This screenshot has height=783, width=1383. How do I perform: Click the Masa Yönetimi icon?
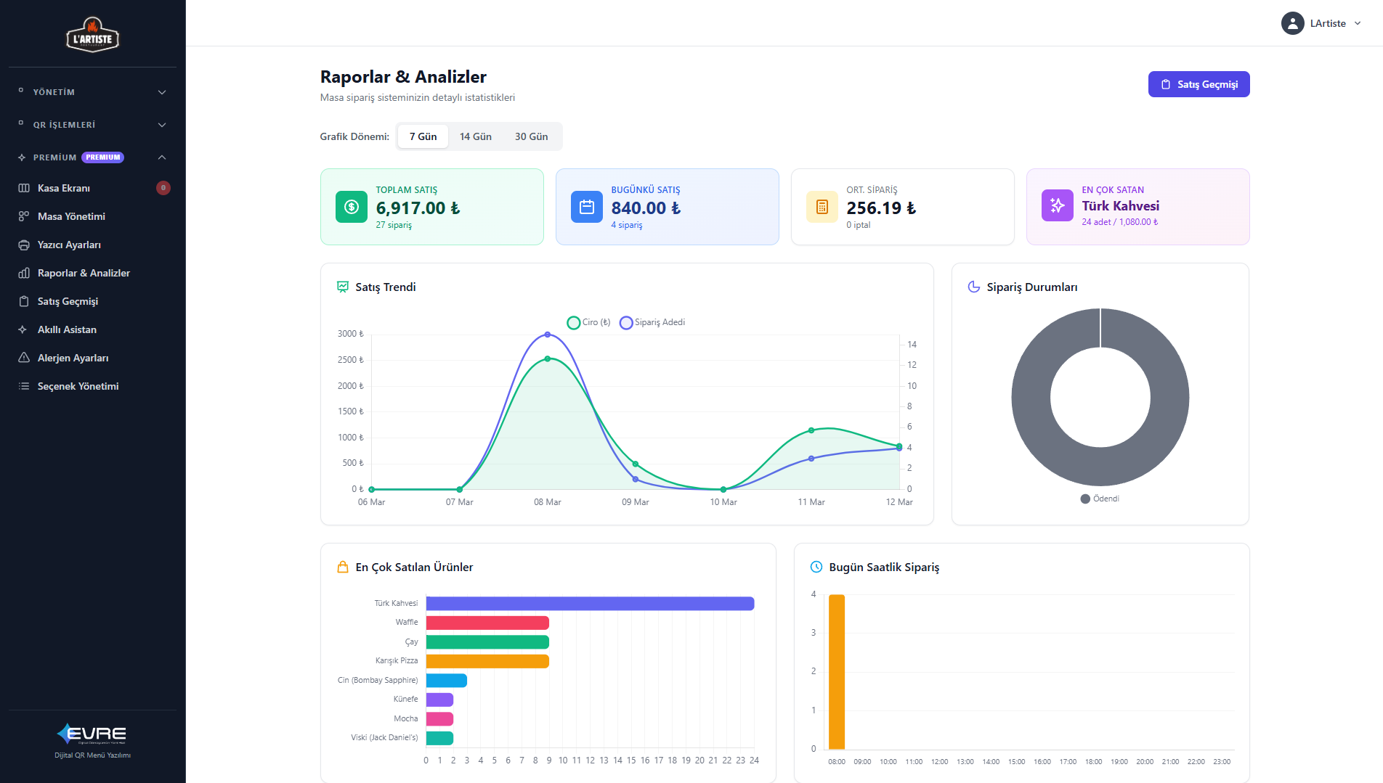24,216
